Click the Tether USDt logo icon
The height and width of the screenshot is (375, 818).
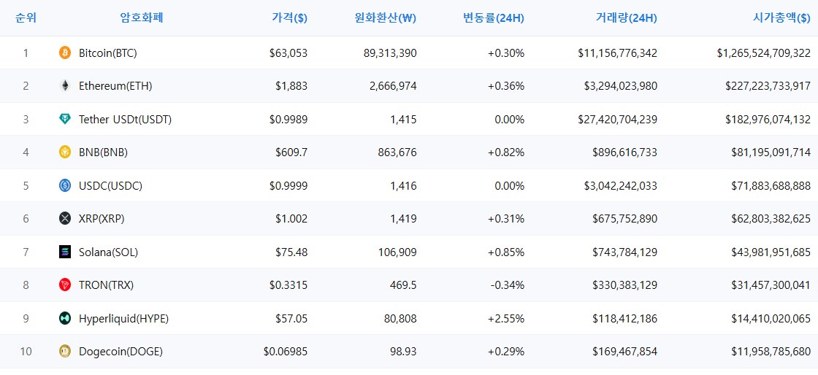pos(65,119)
